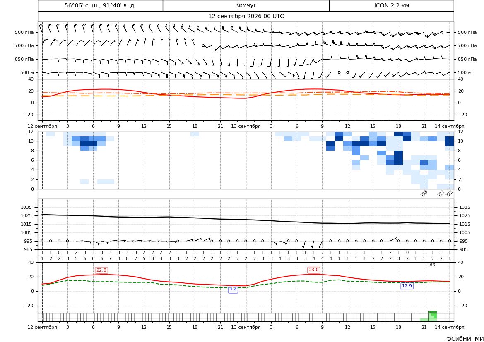Click the 13 сентября label on the bottom axis

(246, 327)
